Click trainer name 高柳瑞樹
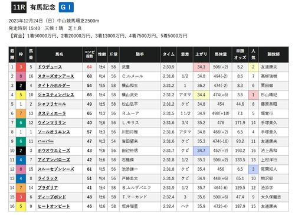This screenshot has height=215, width=295. tap(269, 76)
